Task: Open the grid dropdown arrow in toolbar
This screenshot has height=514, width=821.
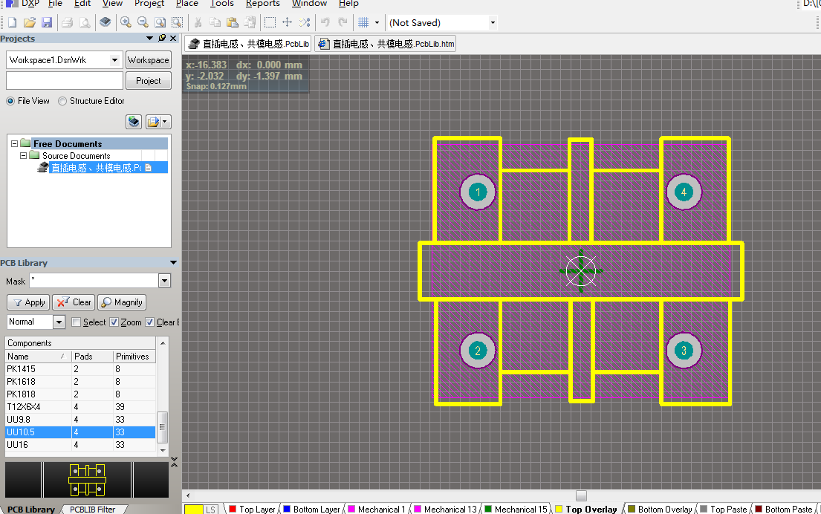Action: click(x=377, y=22)
